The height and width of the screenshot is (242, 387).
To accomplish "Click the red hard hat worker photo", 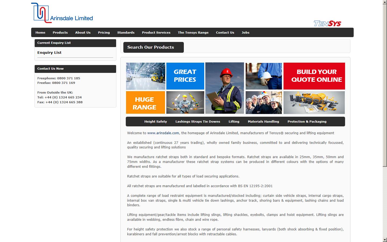I will pyautogui.click(x=224, y=88).
